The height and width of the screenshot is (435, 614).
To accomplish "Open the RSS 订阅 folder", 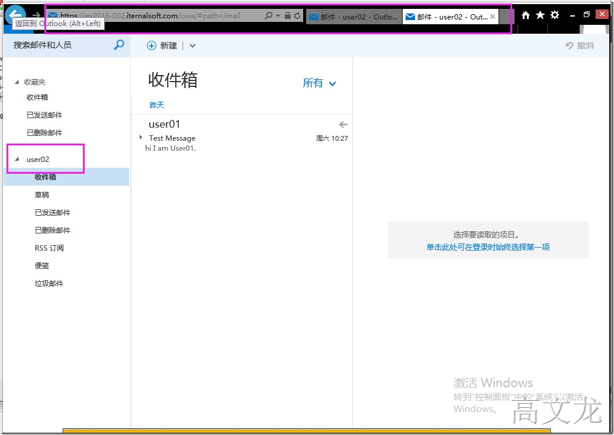I will 49,248.
